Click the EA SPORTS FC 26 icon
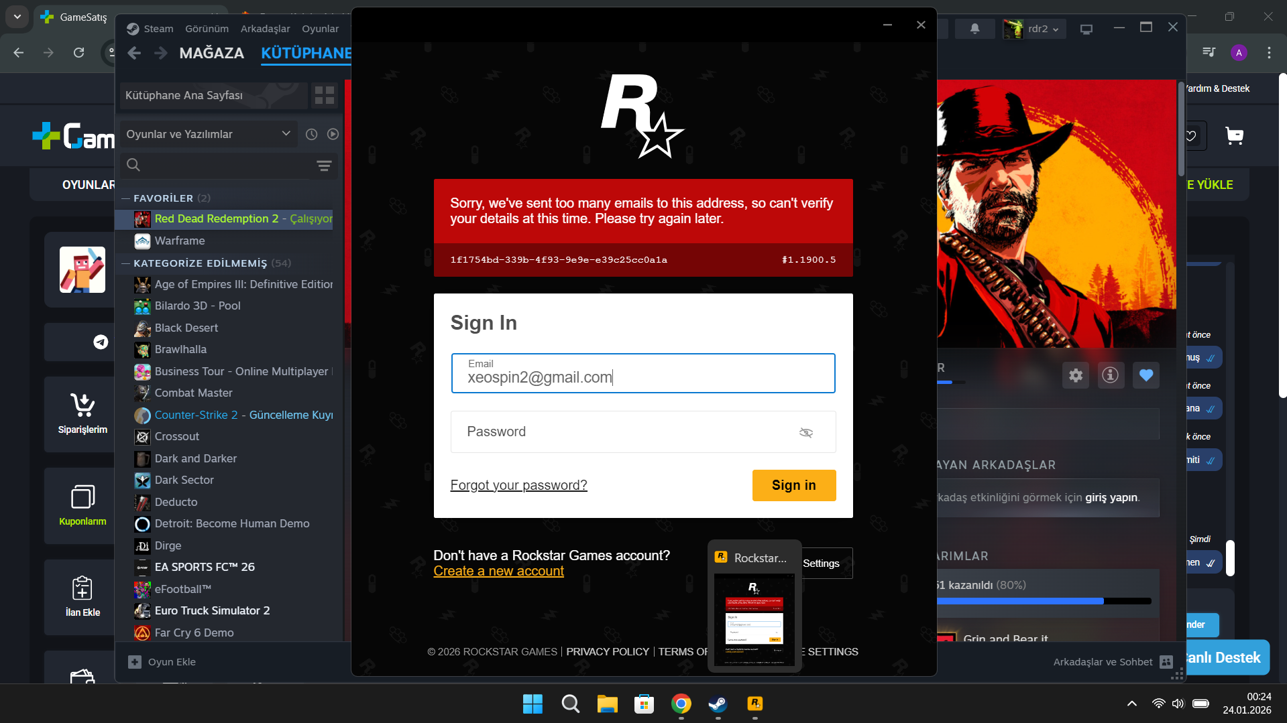The image size is (1287, 723). (x=142, y=568)
